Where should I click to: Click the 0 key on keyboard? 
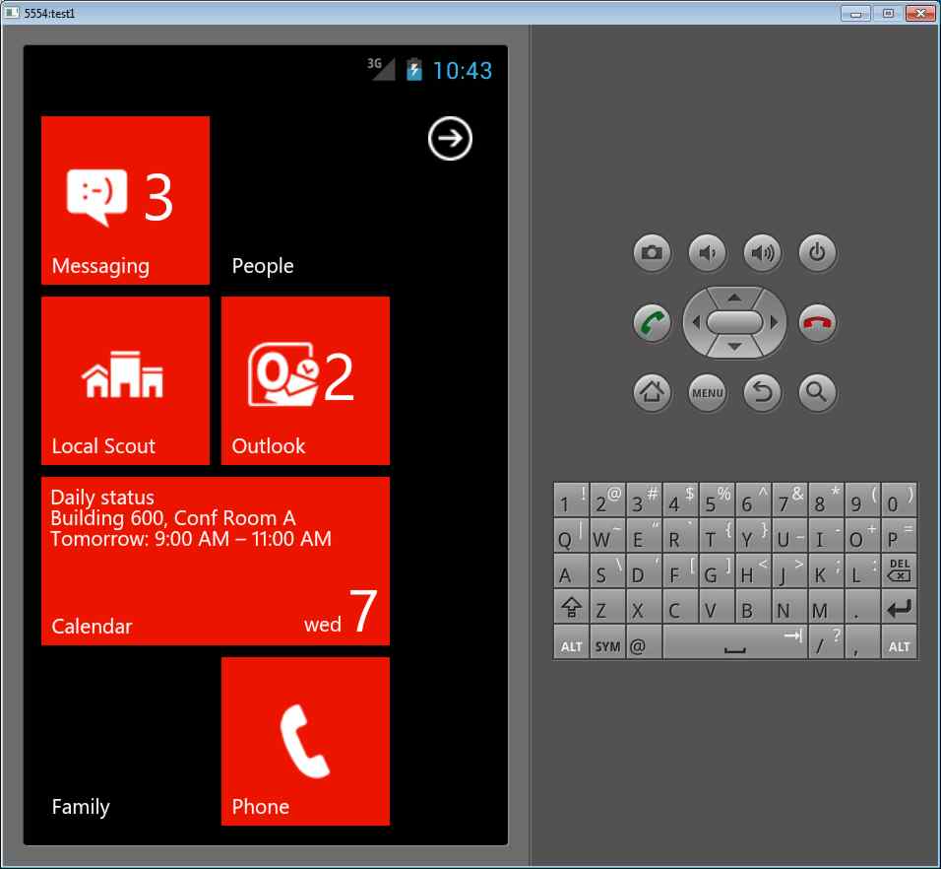coord(899,500)
